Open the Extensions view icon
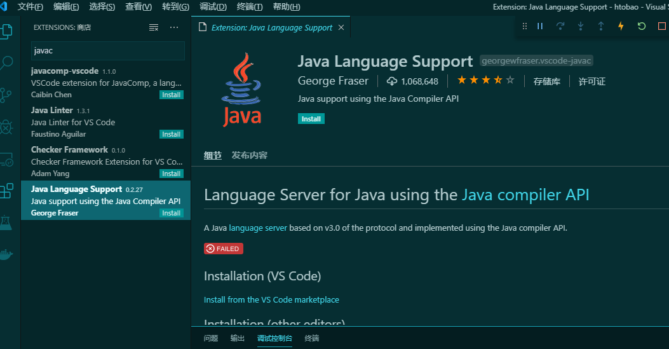The image size is (669, 349). (x=6, y=191)
